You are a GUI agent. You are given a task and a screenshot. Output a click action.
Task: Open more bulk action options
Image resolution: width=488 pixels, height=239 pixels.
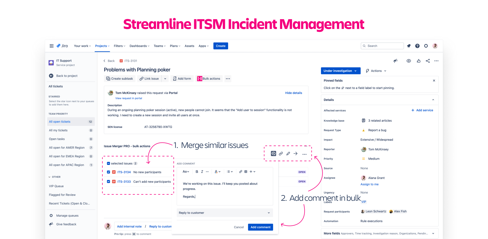[304, 154]
